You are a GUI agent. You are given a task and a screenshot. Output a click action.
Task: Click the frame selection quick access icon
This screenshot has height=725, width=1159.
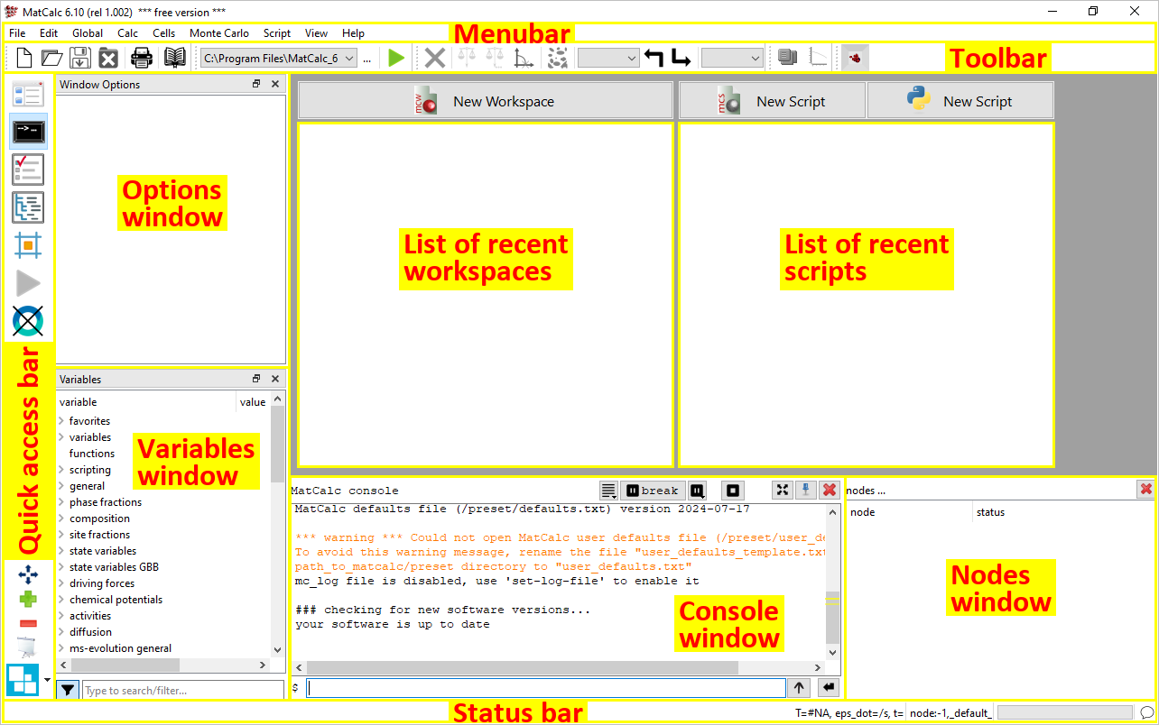[x=28, y=245]
